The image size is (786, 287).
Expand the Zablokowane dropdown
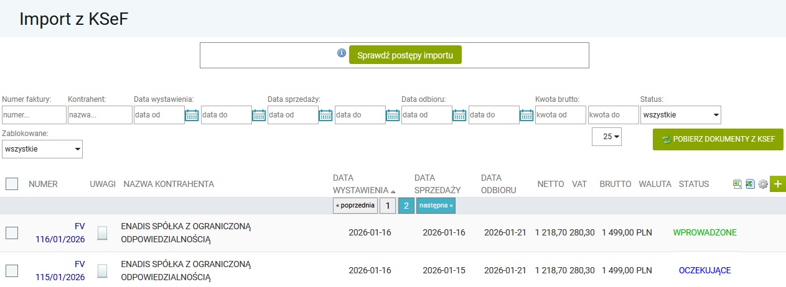coord(42,149)
